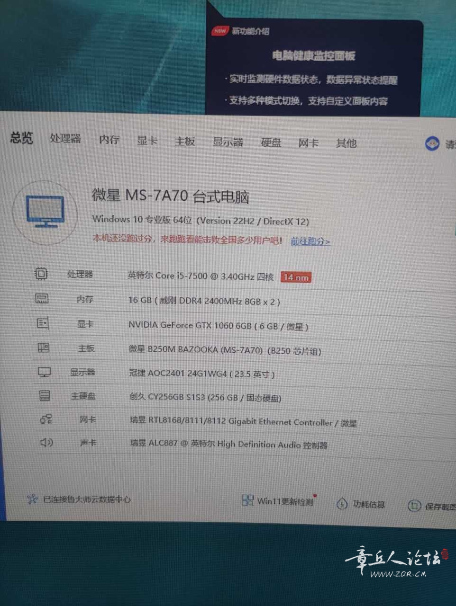Open 功耗估算
Screen dimensions: 456x606
click(x=369, y=505)
